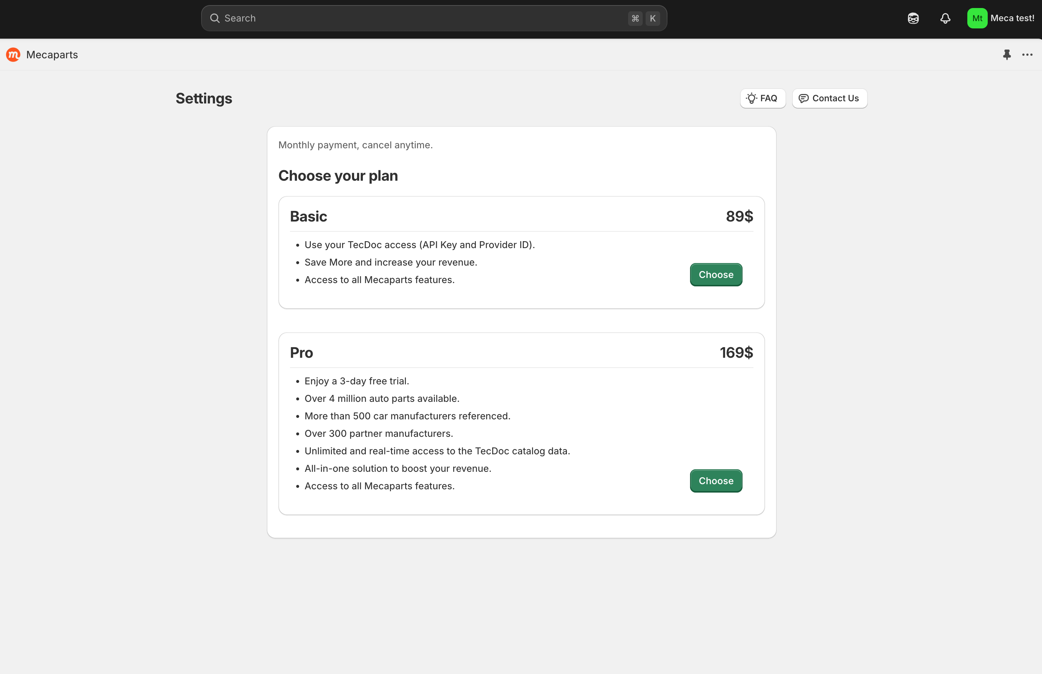Viewport: 1042px width, 674px height.
Task: Pin the Mecaparts app
Action: pyautogui.click(x=1007, y=55)
